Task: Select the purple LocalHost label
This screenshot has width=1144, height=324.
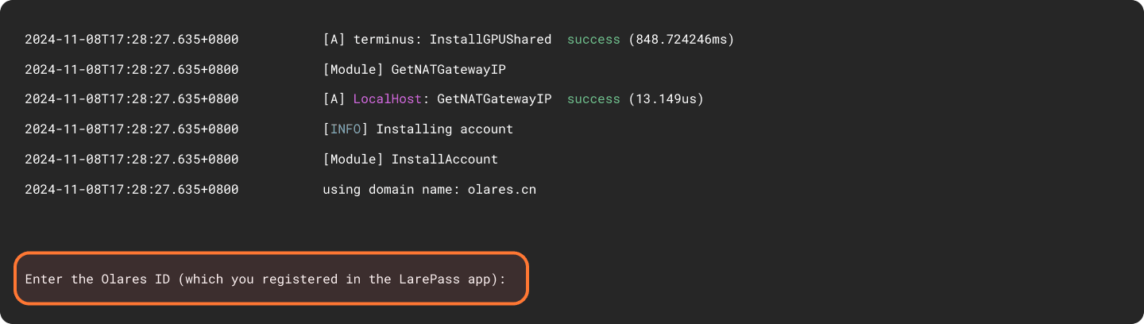Action: (391, 99)
